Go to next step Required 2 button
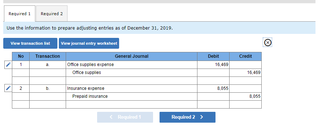 pyautogui.click(x=187, y=117)
